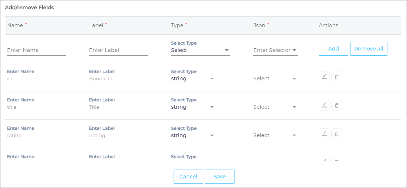Open Json Select dropdown for title row
This screenshot has height=188, width=407.
[275, 107]
